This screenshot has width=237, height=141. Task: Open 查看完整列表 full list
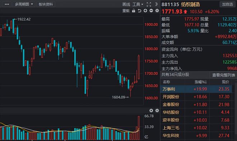224,75
